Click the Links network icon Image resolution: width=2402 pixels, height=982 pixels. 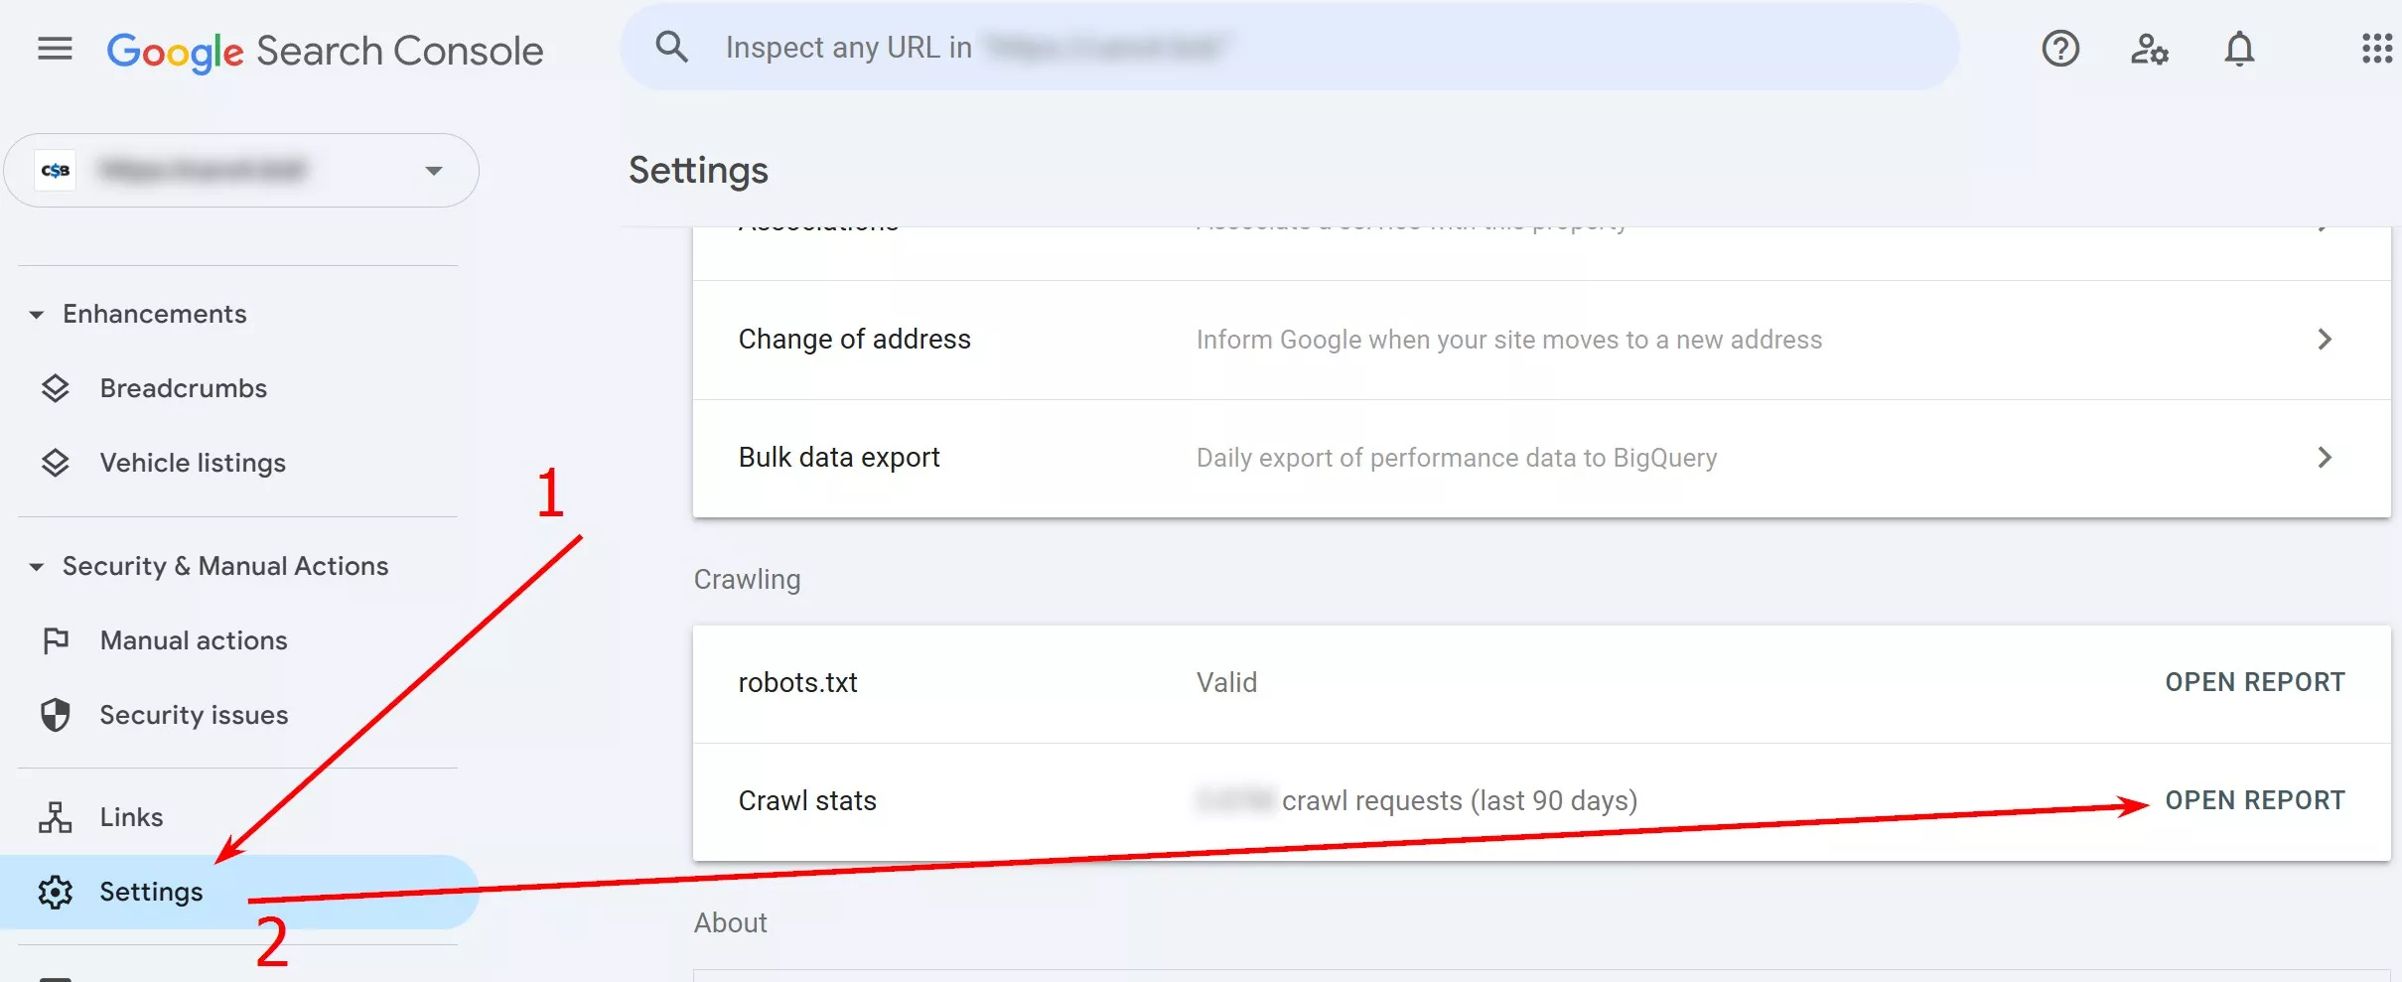pos(56,817)
